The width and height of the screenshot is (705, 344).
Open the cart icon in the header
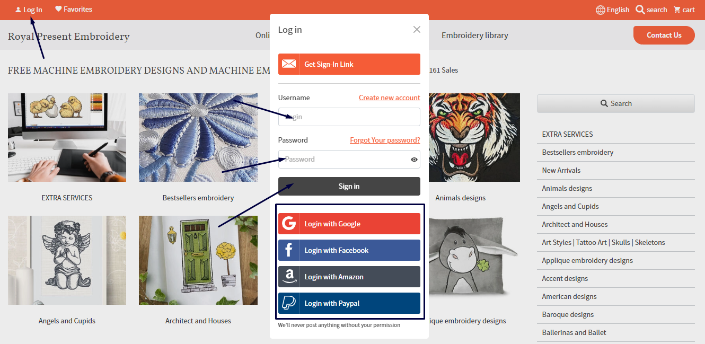click(677, 10)
